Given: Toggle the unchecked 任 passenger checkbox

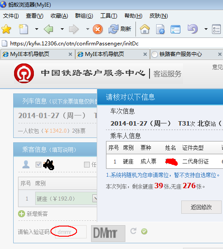Looking at the screenshot, I should point(87,165).
